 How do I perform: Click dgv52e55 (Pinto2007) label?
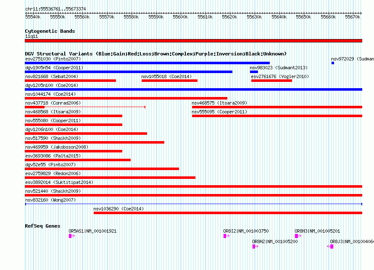[50, 165]
